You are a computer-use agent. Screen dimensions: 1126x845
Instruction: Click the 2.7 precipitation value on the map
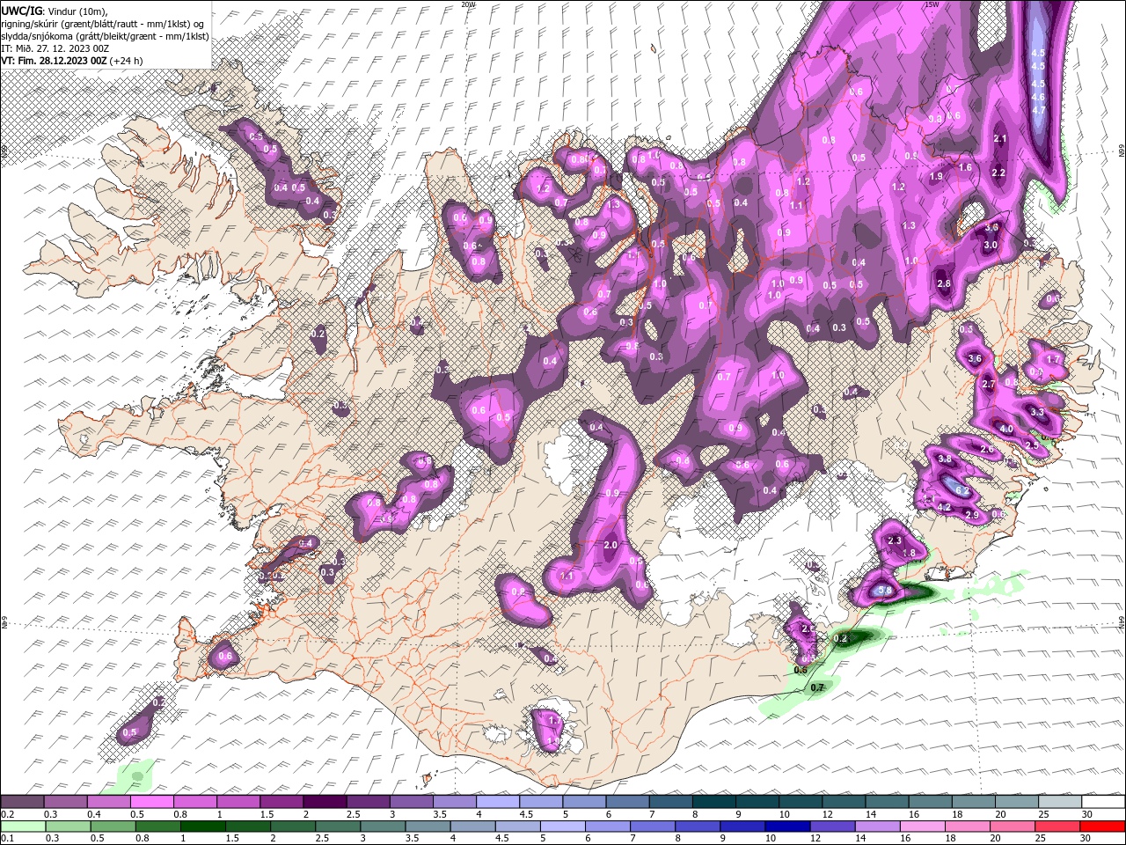point(989,384)
